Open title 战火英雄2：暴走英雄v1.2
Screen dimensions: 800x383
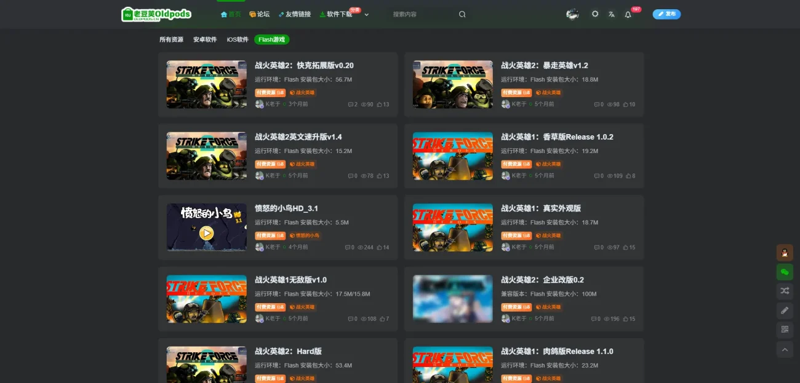pos(545,65)
